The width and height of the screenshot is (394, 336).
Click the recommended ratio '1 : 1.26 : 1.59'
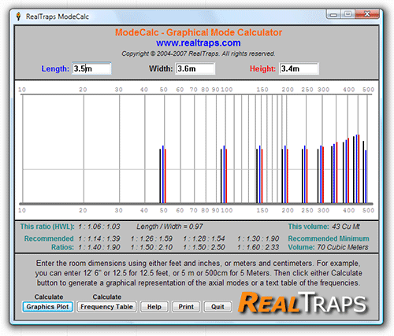[x=151, y=238]
